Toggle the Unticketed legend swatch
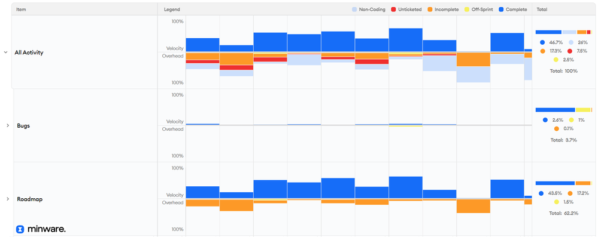 [x=393, y=10]
